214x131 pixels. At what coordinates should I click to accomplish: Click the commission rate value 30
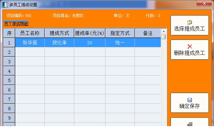click(x=90, y=43)
